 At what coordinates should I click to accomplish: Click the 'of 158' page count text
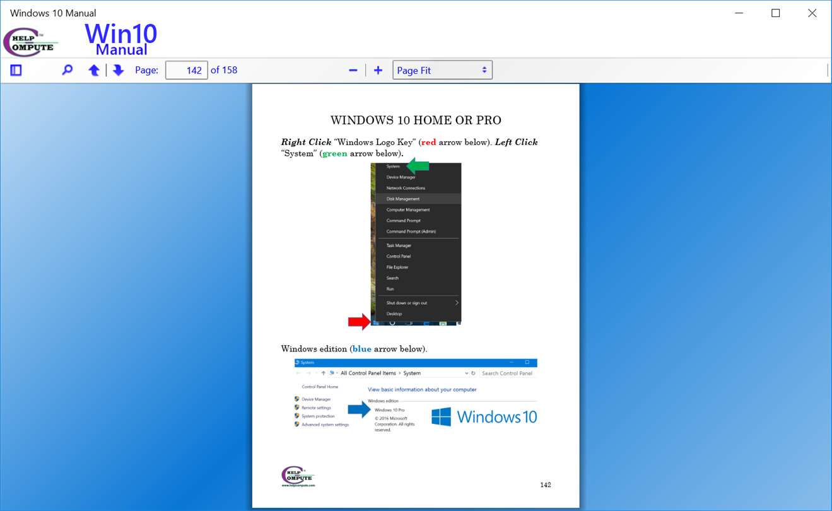tap(224, 70)
